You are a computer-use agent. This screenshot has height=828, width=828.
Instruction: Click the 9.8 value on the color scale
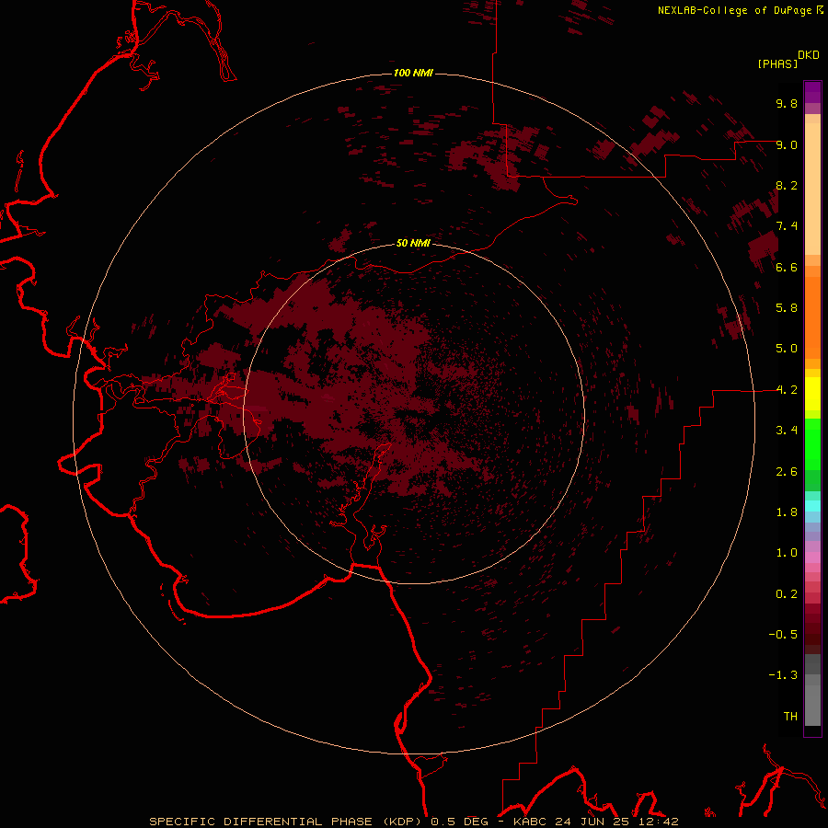click(x=787, y=103)
